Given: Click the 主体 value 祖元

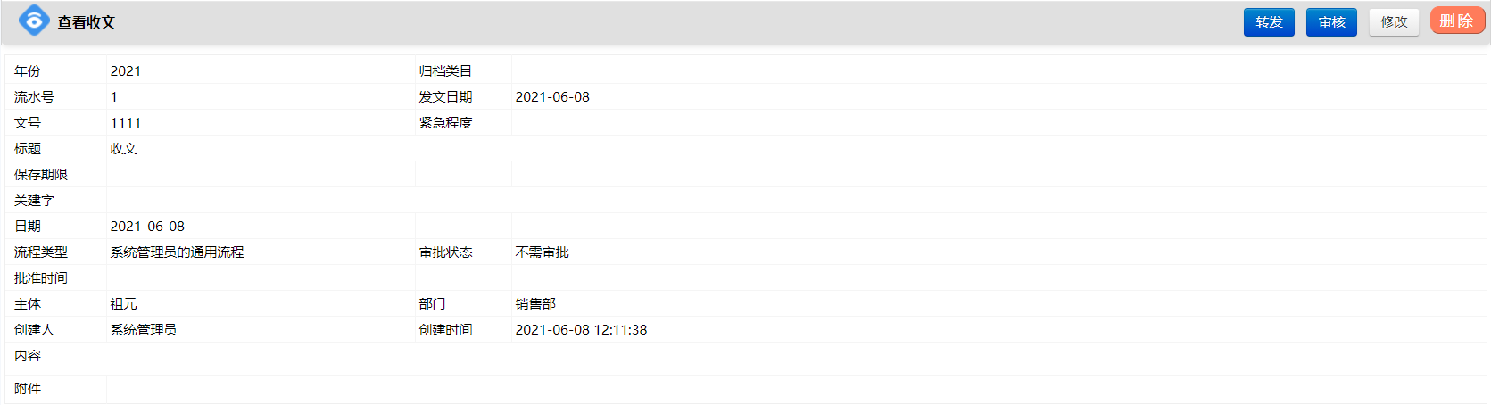Looking at the screenshot, I should click(124, 303).
